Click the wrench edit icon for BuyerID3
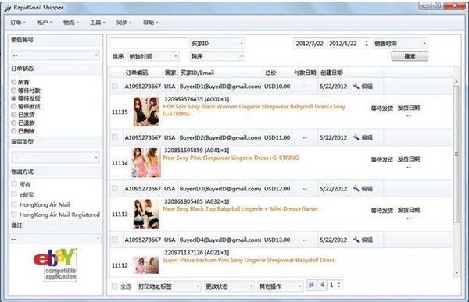469x302 pixels. pyautogui.click(x=356, y=189)
